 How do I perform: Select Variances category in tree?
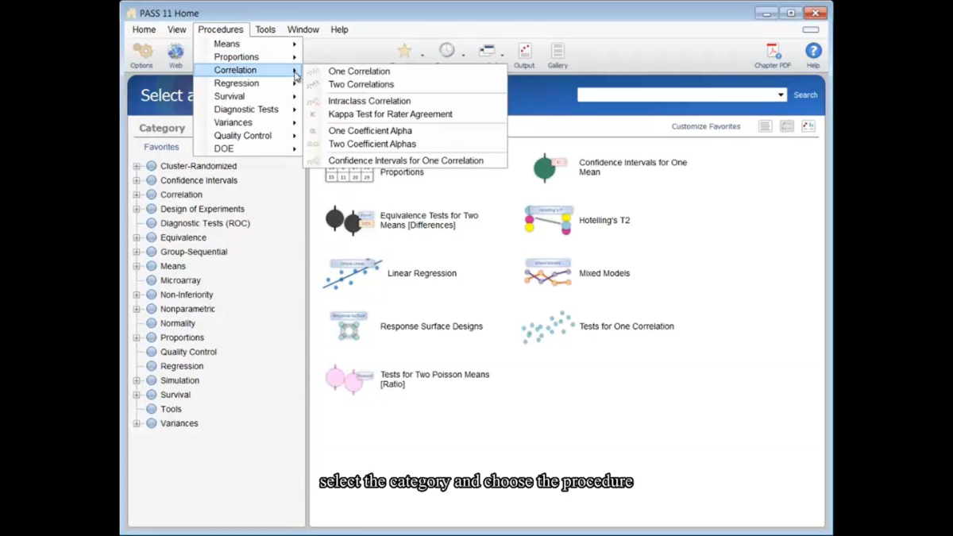(179, 423)
